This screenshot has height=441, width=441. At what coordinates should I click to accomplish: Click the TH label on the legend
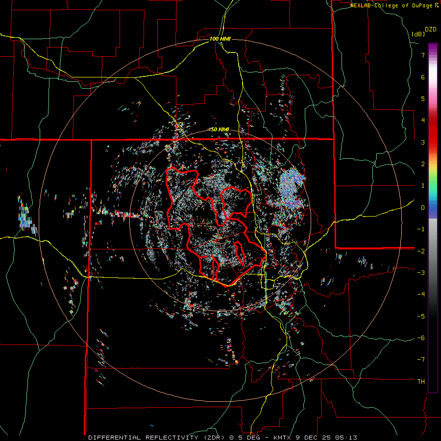[x=421, y=382]
